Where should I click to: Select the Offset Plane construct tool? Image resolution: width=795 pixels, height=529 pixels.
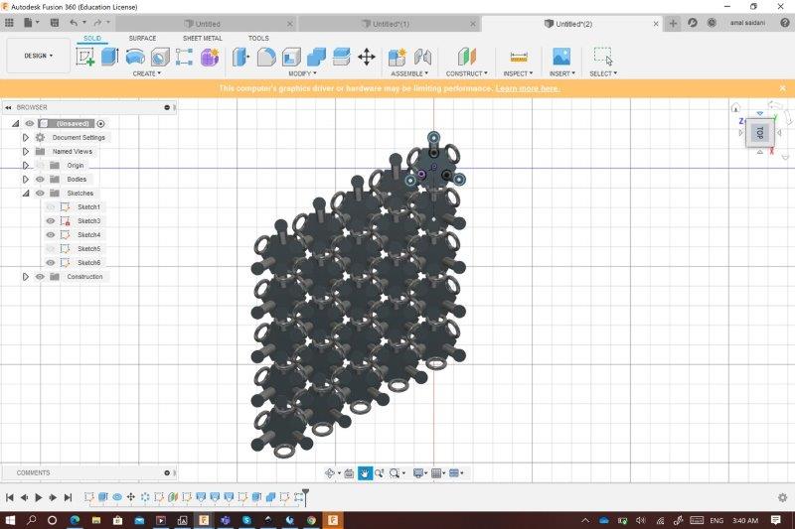click(467, 57)
